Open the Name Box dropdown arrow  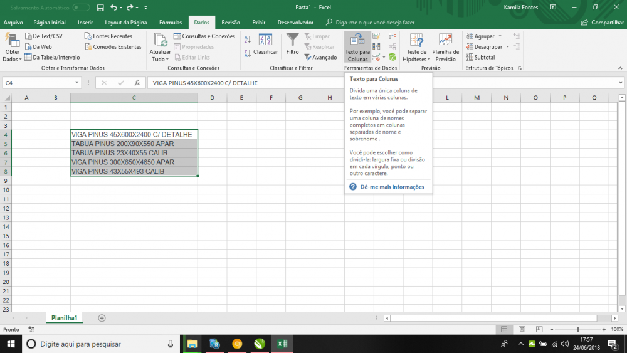[77, 83]
